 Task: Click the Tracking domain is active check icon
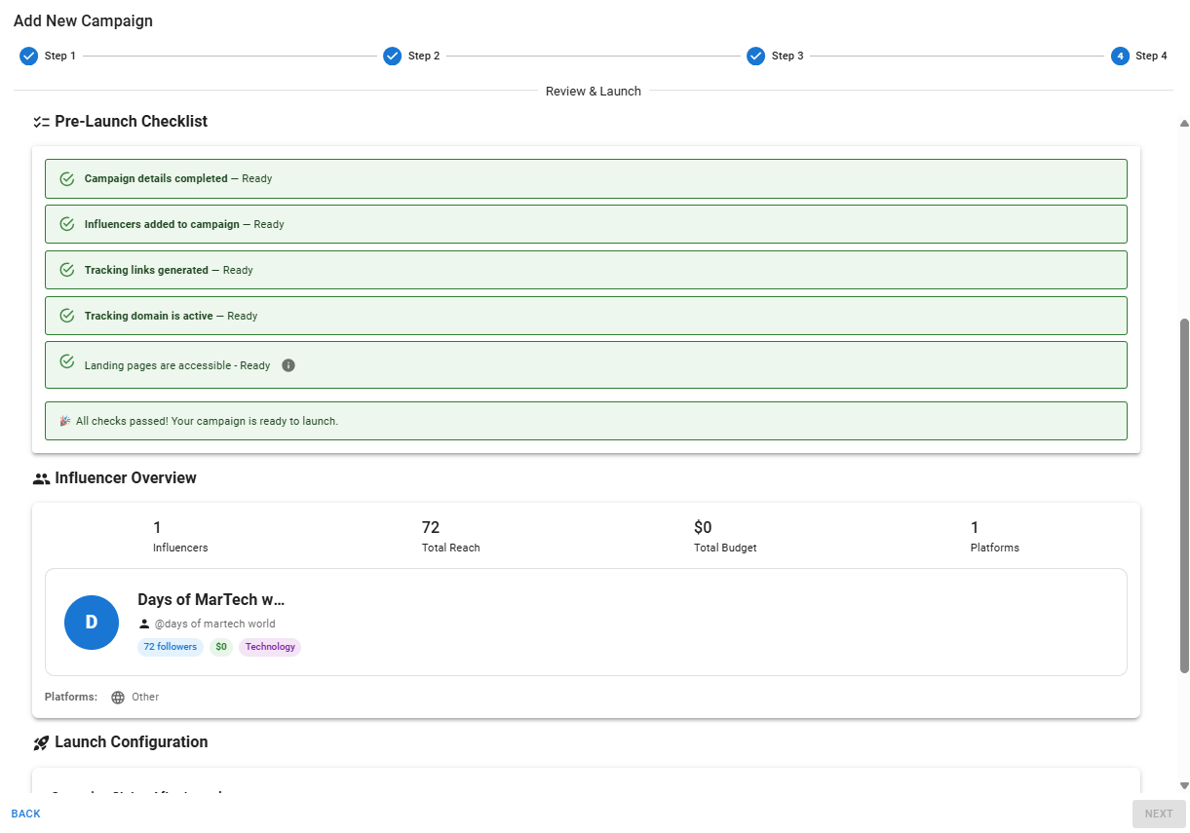tap(67, 316)
